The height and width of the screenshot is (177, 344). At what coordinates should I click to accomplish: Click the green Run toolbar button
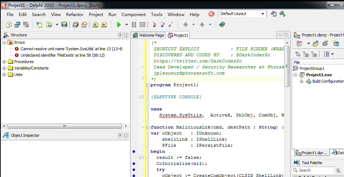tap(119, 25)
